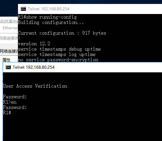The image size is (162, 141).
Task: Select Password: prompt directly below R1>en
Action: pyautogui.click(x=15, y=107)
